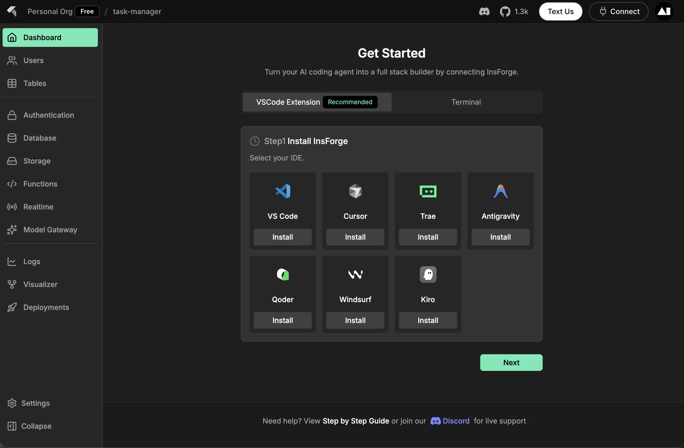This screenshot has height=448, width=684.
Task: Click the Logs chart icon
Action: tap(12, 262)
